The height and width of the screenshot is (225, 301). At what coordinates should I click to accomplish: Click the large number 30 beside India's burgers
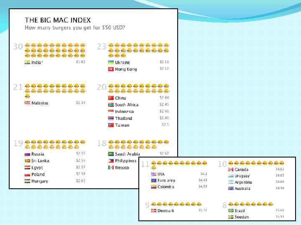pyautogui.click(x=18, y=47)
